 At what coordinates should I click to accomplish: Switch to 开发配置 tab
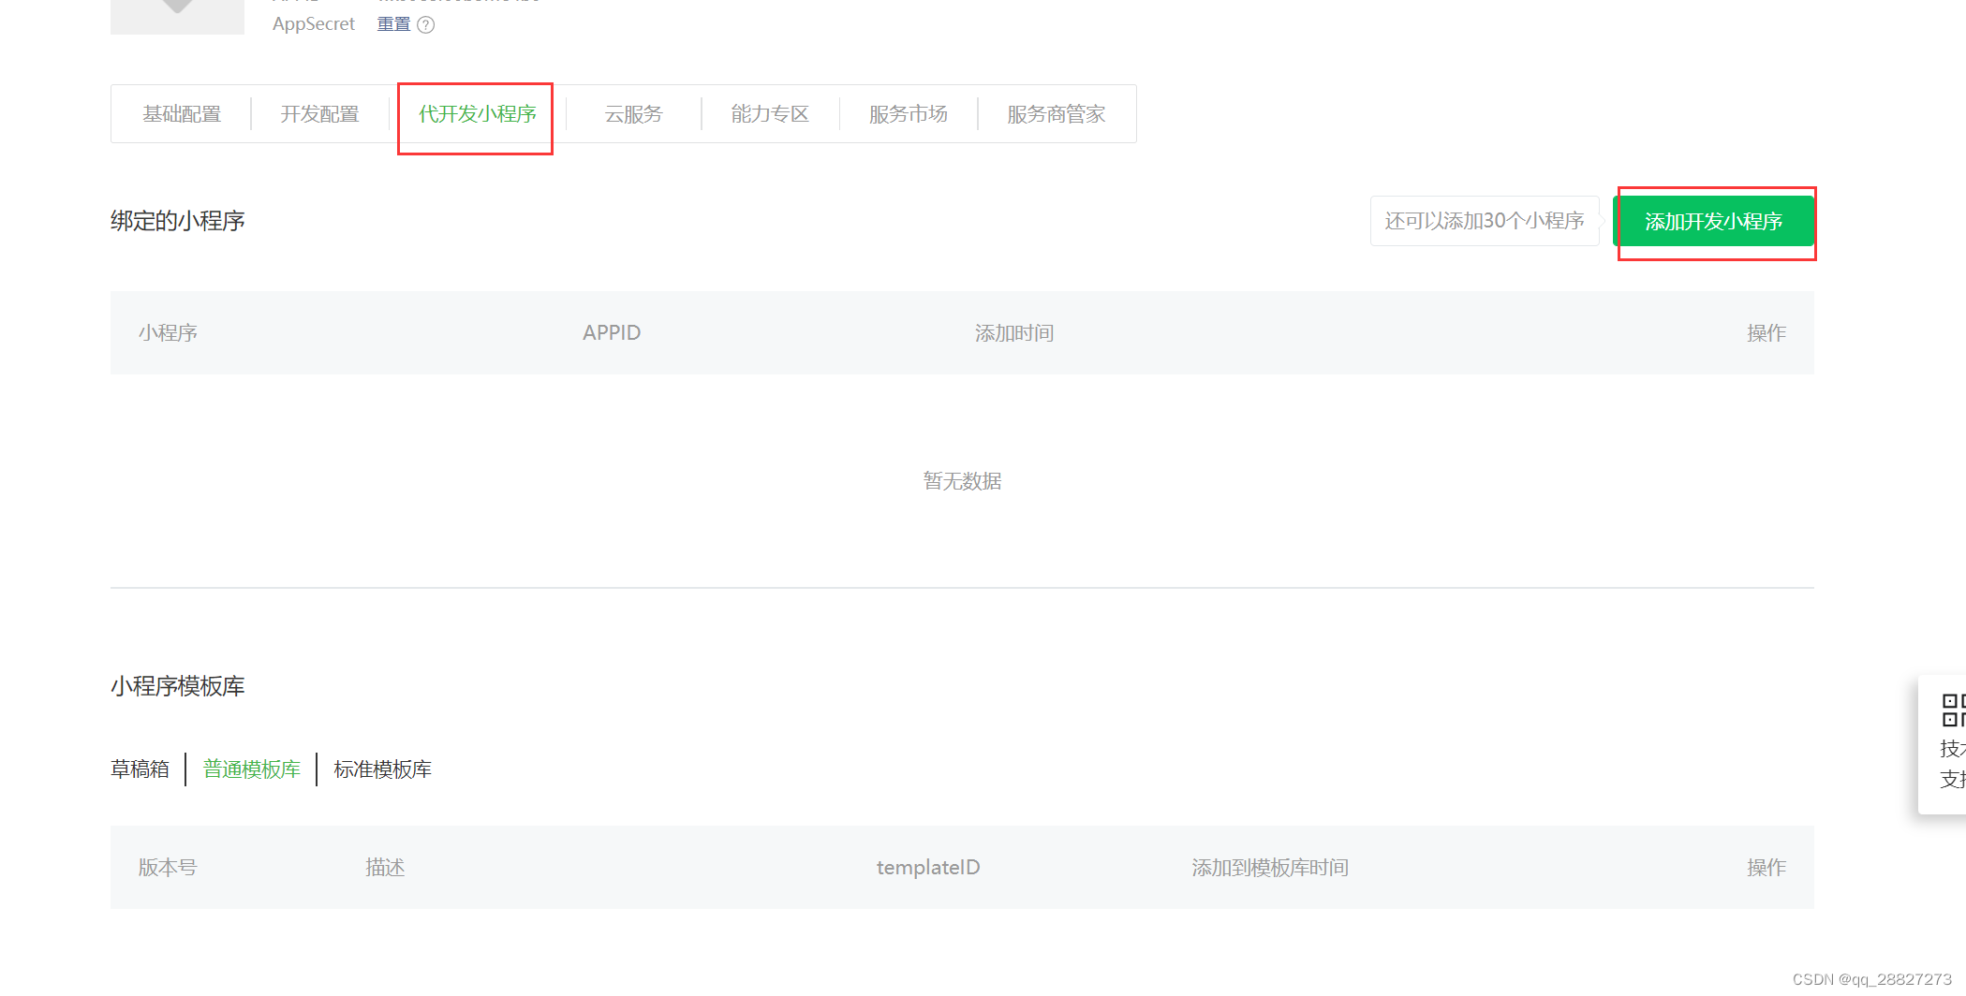pyautogui.click(x=319, y=114)
